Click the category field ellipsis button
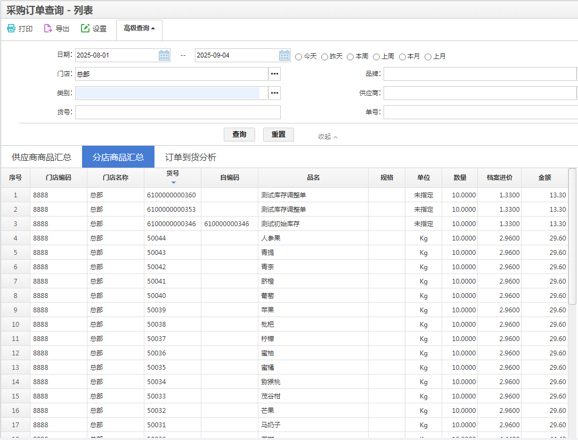This screenshot has width=578, height=440. pos(274,93)
